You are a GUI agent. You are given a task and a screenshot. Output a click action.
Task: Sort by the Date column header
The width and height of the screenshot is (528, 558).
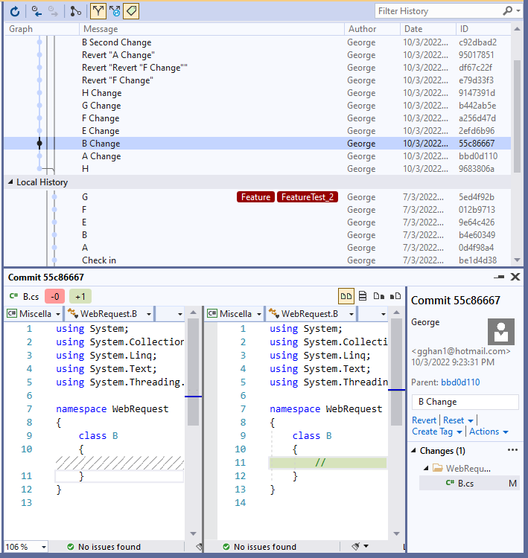coord(428,29)
